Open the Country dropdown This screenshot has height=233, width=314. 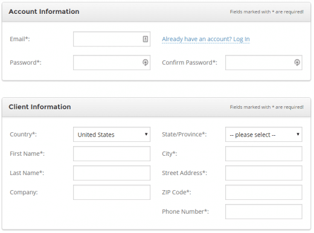tap(112, 135)
